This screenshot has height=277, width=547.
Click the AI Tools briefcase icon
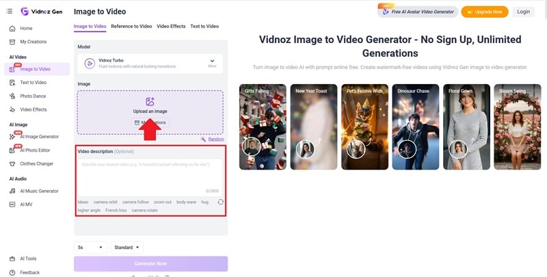12,259
